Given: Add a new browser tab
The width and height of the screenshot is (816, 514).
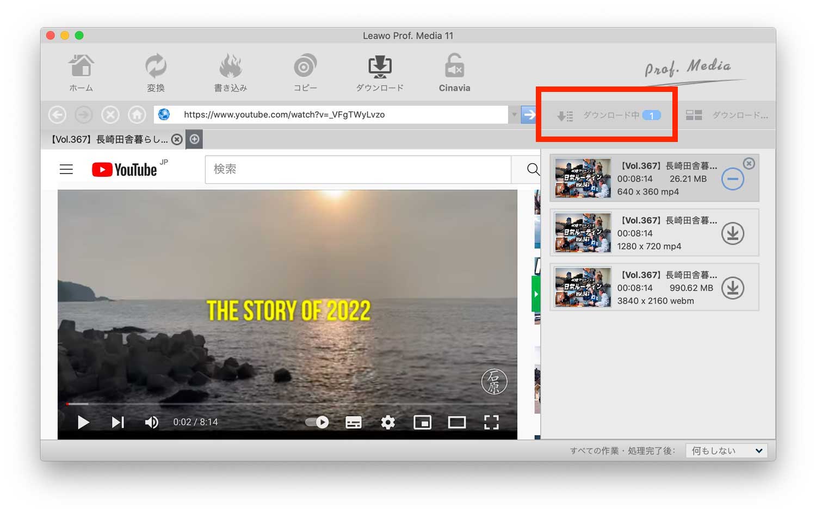Looking at the screenshot, I should click(194, 139).
